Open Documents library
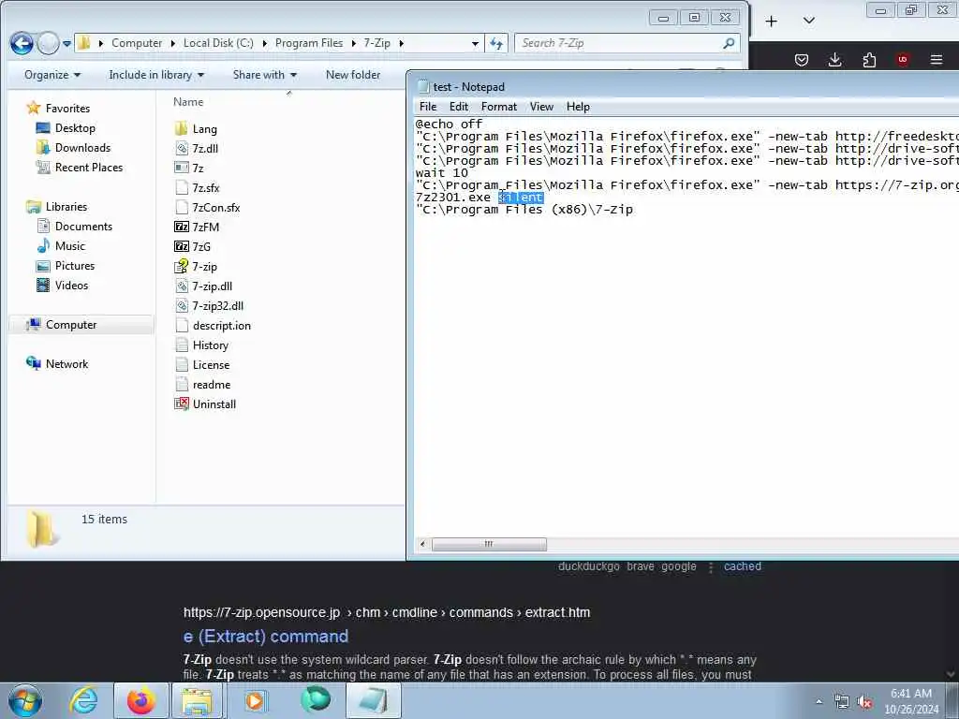The image size is (959, 719). coord(83,227)
